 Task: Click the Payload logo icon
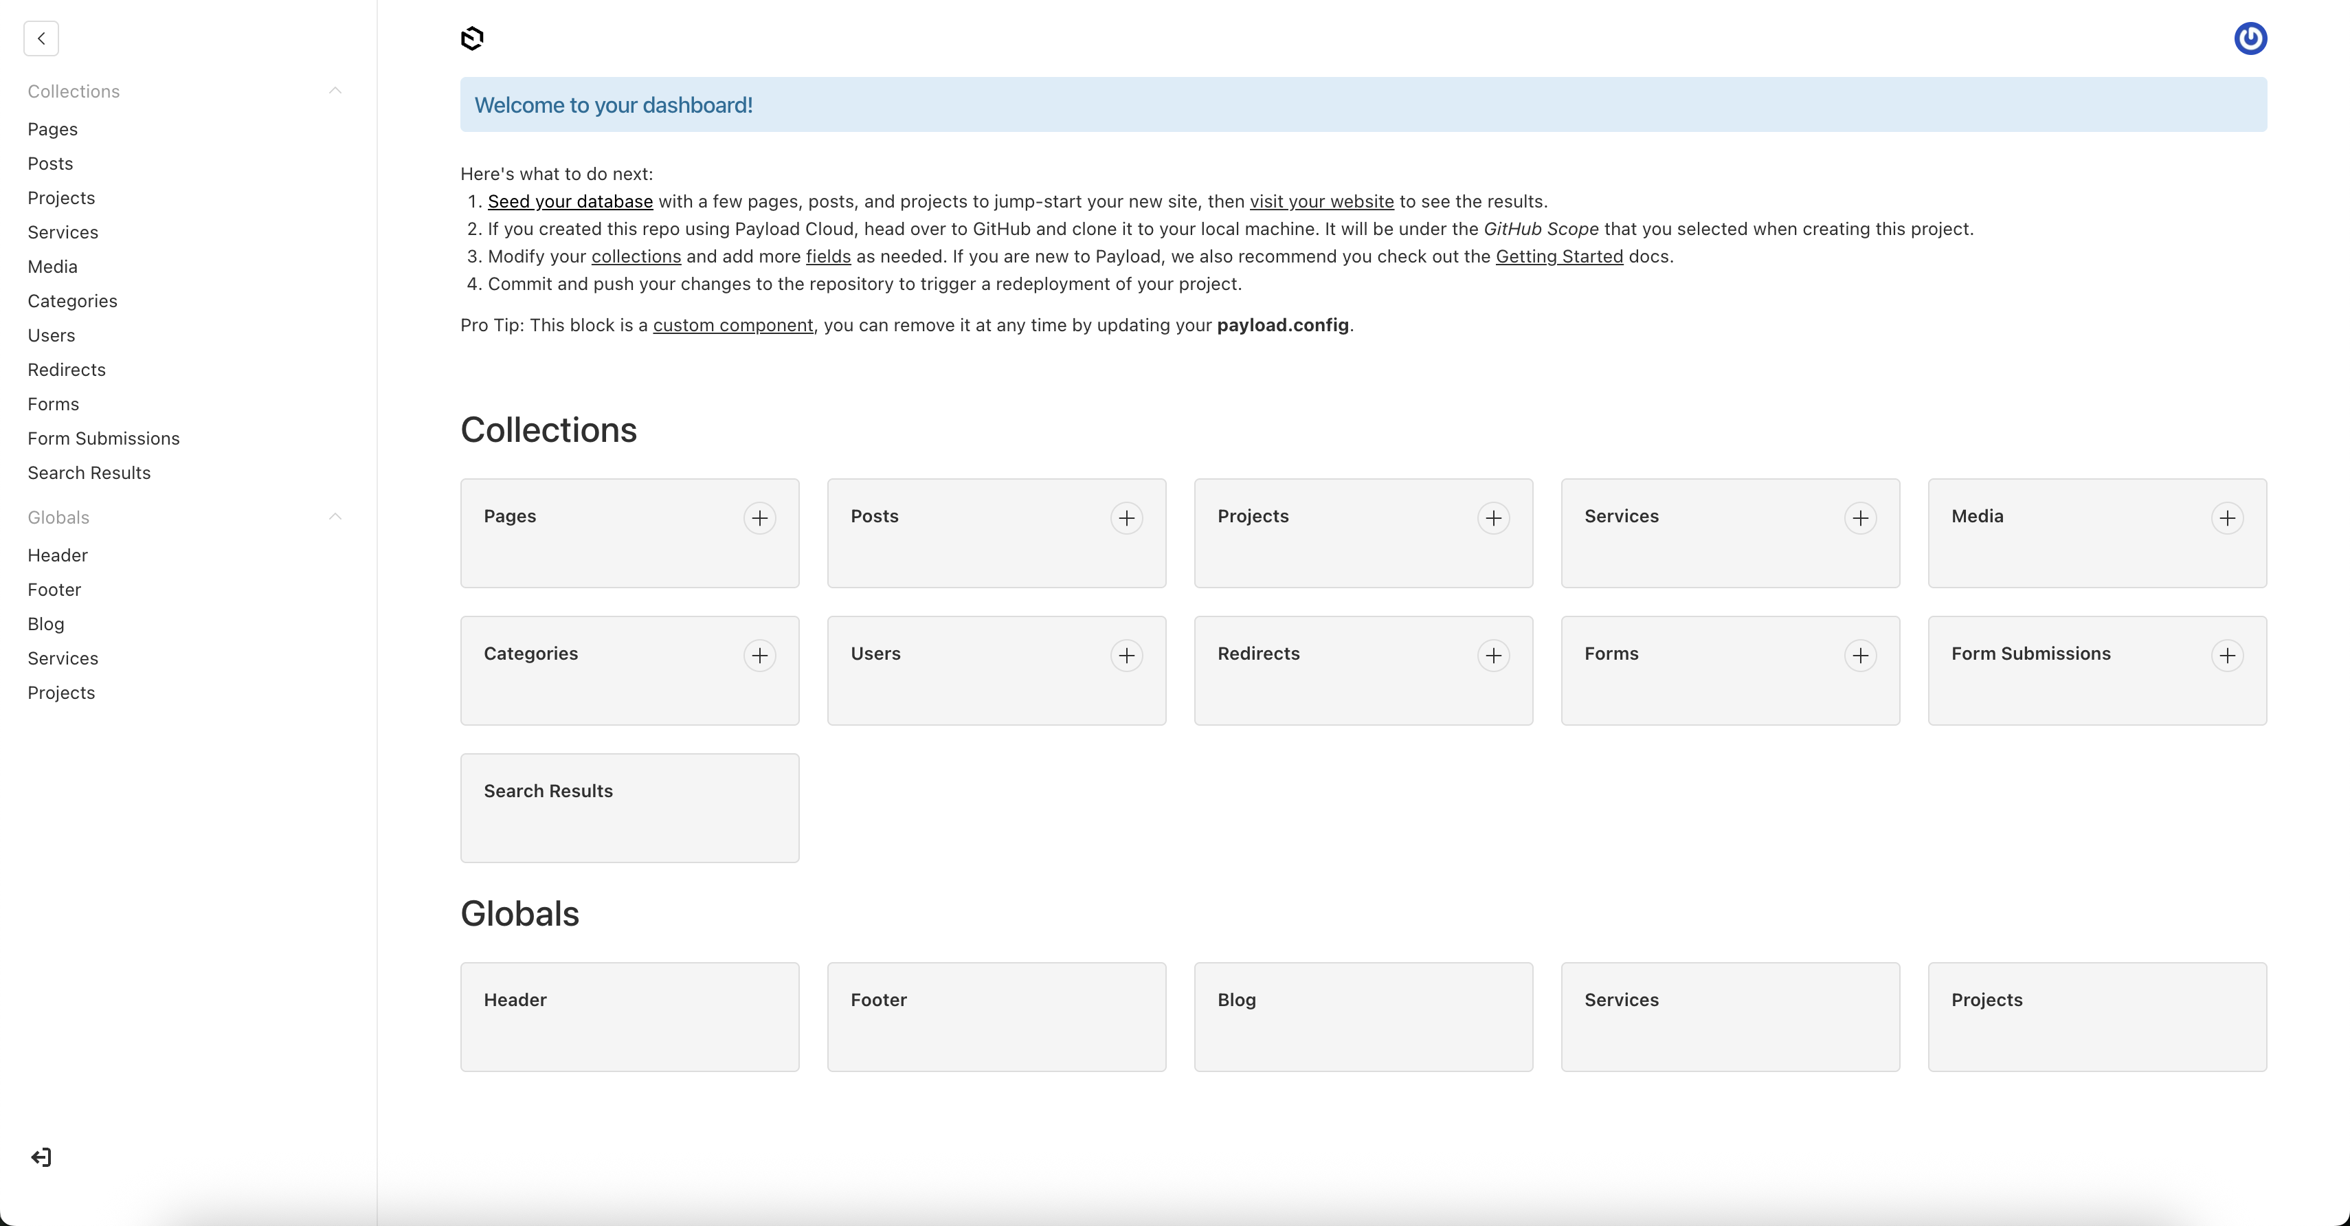[x=471, y=38]
